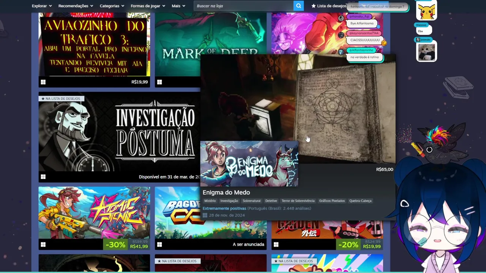Viewport: 486px width, 273px height.
Task: Expand the Formas de jogar menu
Action: tap(148, 6)
